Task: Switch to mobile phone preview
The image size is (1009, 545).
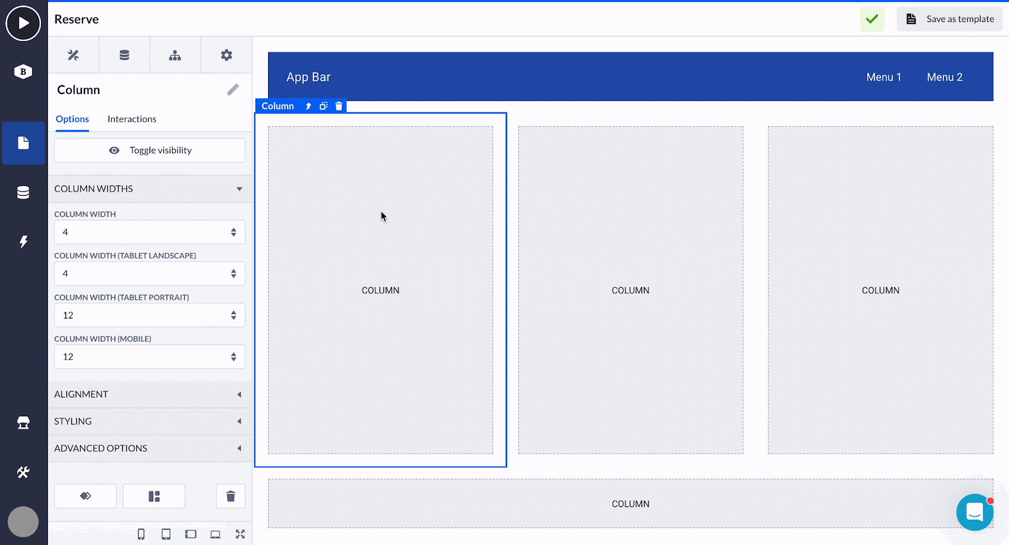Action: point(141,534)
